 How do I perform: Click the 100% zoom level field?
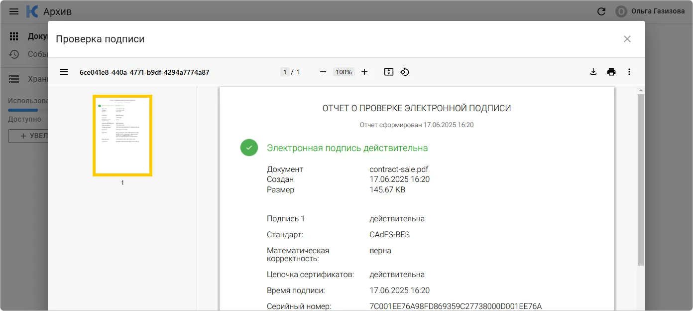(x=344, y=72)
